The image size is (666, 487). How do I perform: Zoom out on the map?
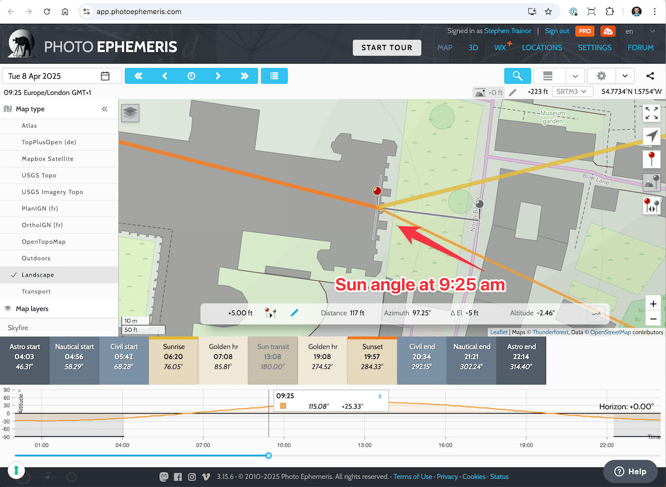pos(654,319)
